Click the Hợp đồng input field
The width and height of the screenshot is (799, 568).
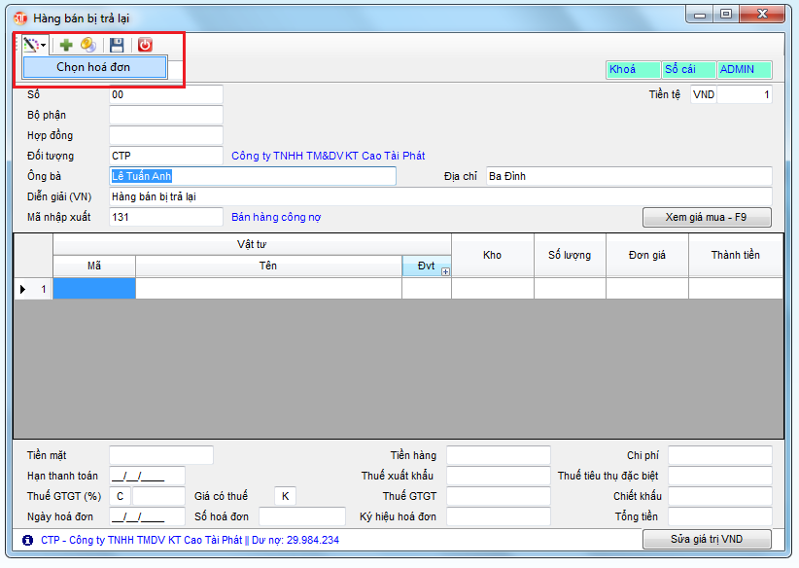click(166, 136)
